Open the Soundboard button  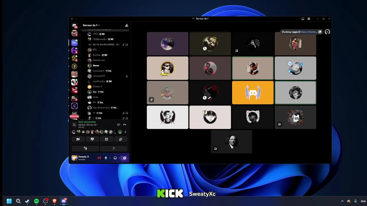(x=121, y=139)
